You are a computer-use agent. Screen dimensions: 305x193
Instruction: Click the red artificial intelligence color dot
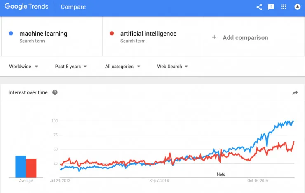pyautogui.click(x=112, y=34)
